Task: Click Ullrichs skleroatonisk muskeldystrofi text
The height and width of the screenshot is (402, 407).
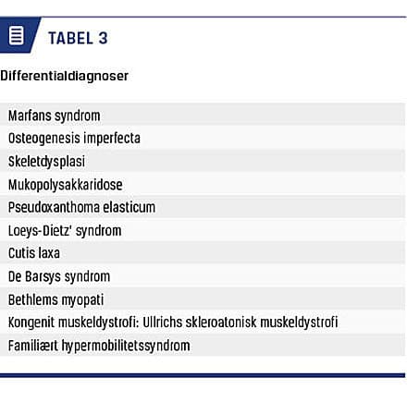Action: click(240, 323)
